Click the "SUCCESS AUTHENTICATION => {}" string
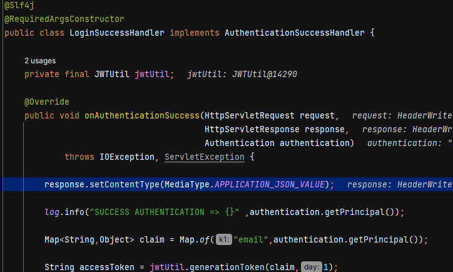453x272 pixels. (165, 212)
